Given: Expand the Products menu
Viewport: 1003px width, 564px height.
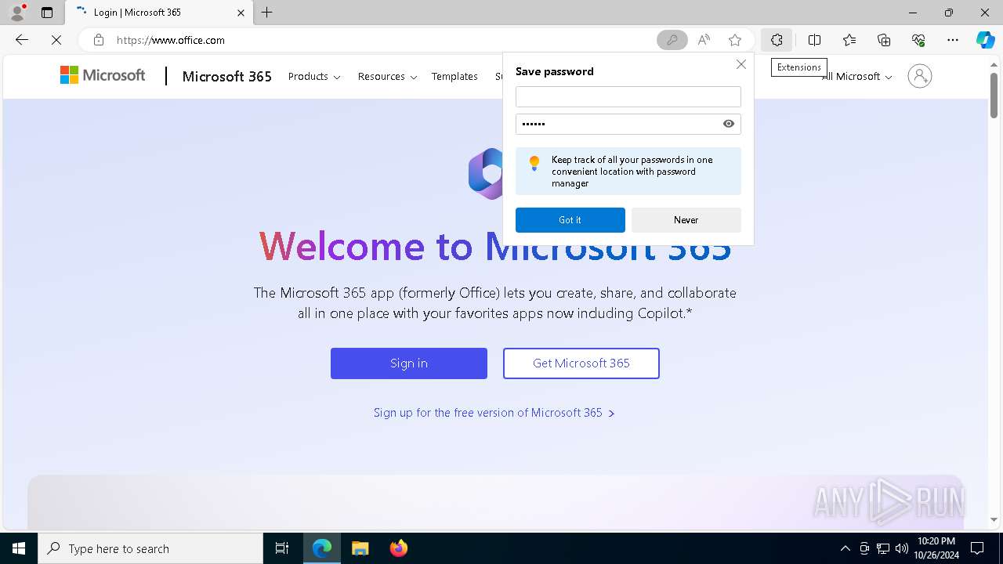Looking at the screenshot, I should click(x=314, y=76).
